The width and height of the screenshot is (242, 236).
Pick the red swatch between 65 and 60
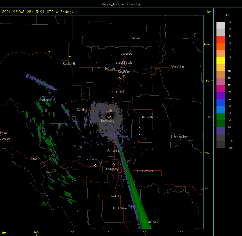pyautogui.click(x=221, y=40)
